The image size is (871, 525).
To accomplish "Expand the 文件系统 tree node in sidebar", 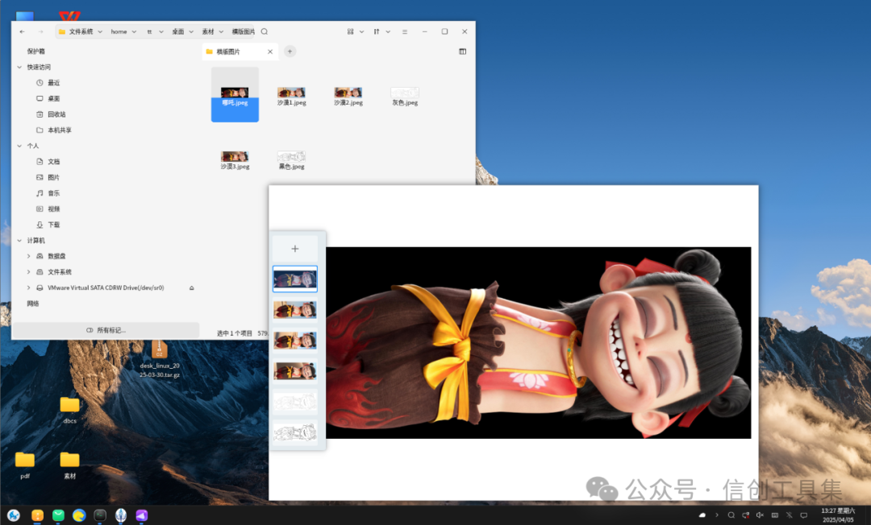I will tap(28, 272).
